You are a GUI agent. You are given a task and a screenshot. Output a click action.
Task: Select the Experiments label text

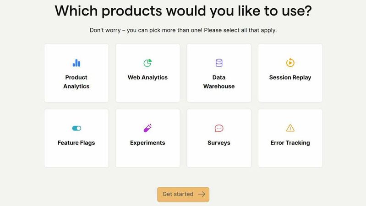(147, 143)
